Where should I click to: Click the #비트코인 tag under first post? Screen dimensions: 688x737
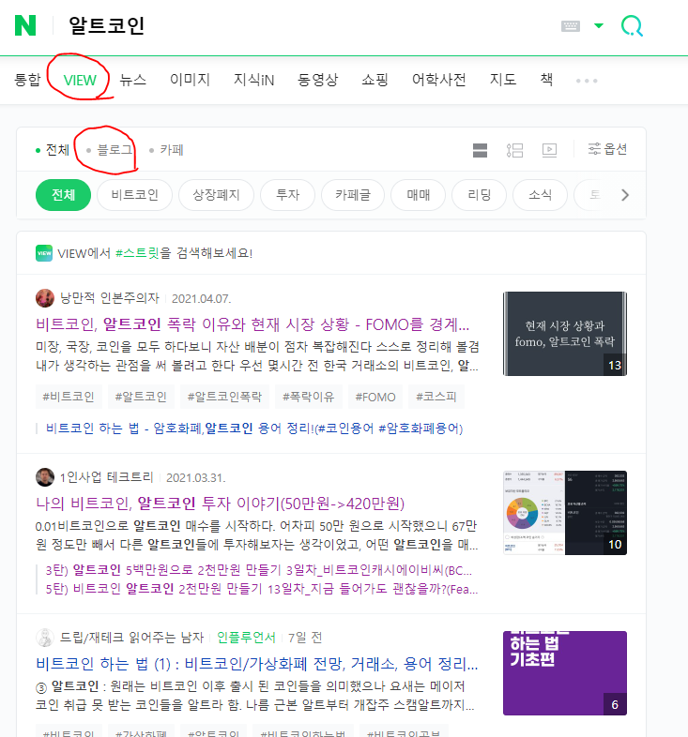click(x=69, y=397)
